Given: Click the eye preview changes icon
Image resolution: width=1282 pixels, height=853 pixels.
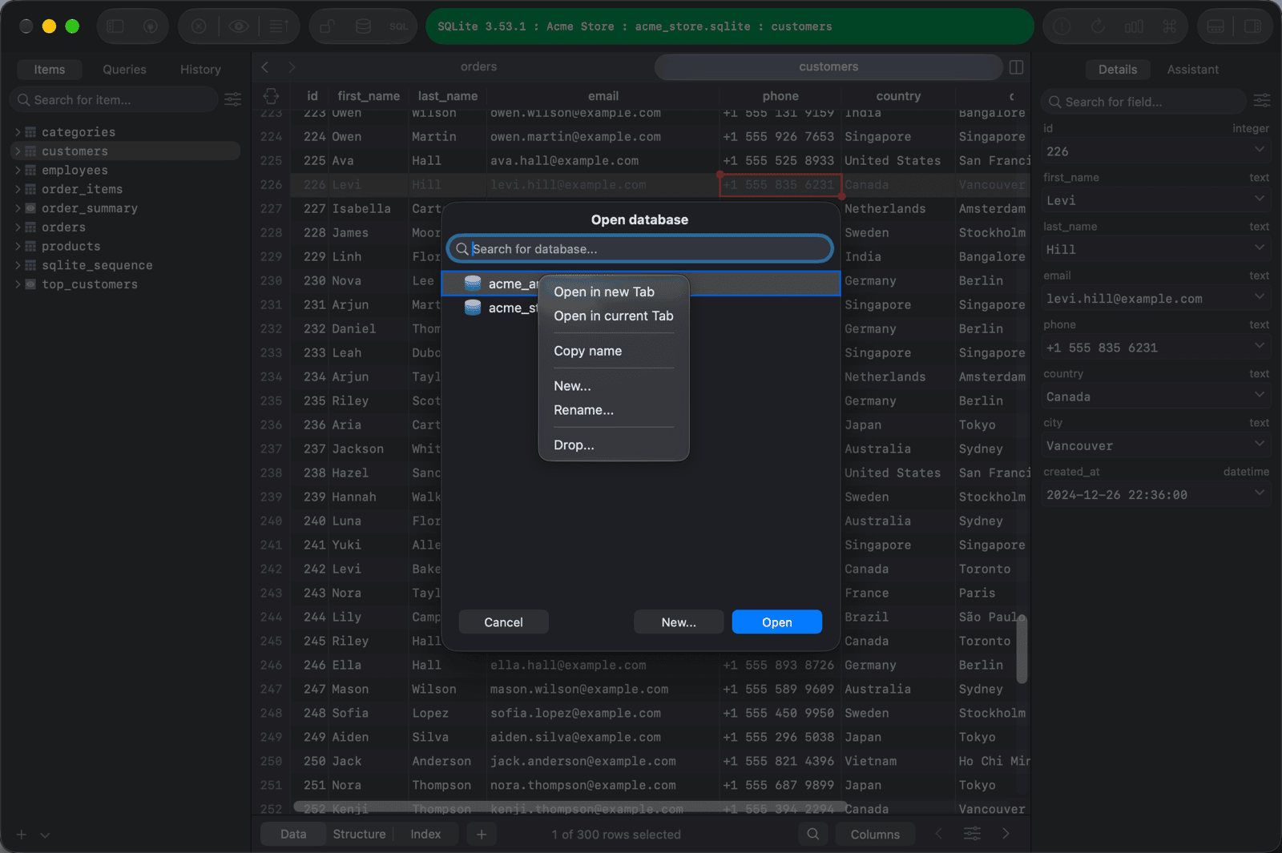Looking at the screenshot, I should tap(239, 26).
